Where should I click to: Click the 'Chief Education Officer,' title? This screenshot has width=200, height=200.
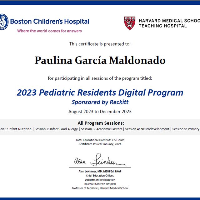tap(100, 176)
